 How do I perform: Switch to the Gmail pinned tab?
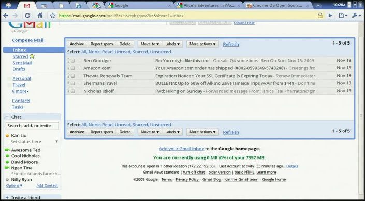tap(27, 6)
